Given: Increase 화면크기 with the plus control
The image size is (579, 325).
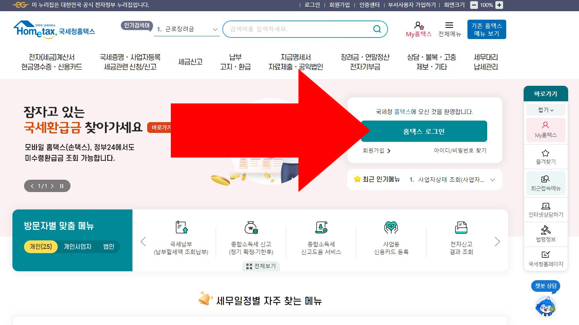Looking at the screenshot, I should coord(499,5).
